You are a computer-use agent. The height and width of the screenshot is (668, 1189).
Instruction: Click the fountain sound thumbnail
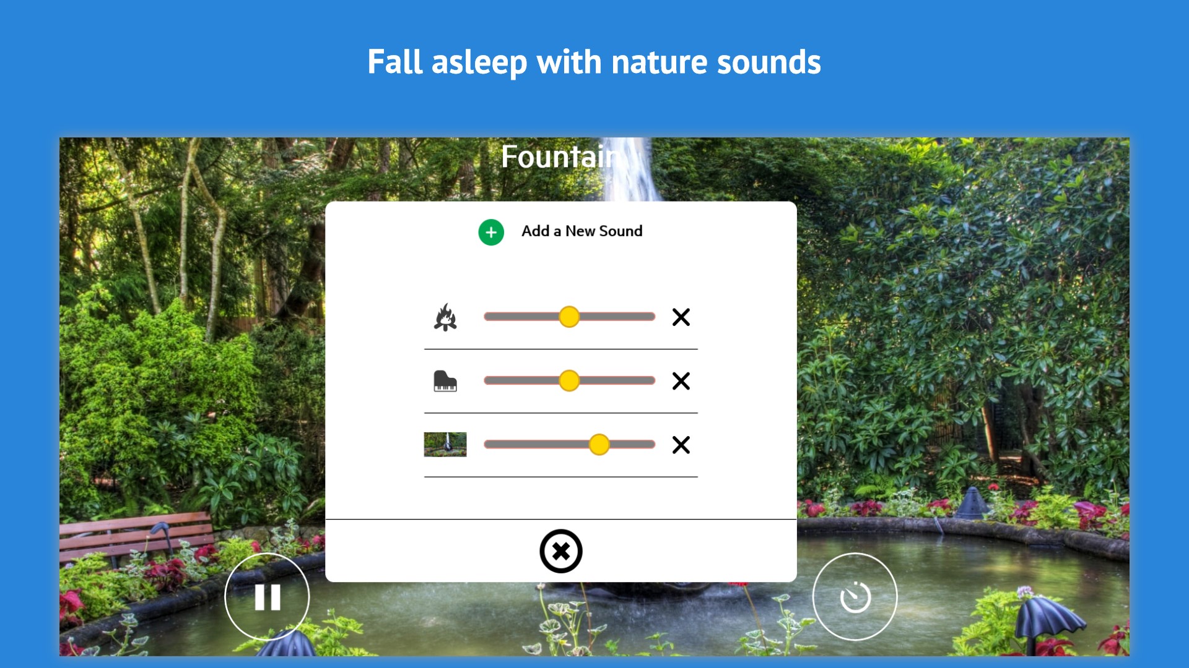[445, 445]
